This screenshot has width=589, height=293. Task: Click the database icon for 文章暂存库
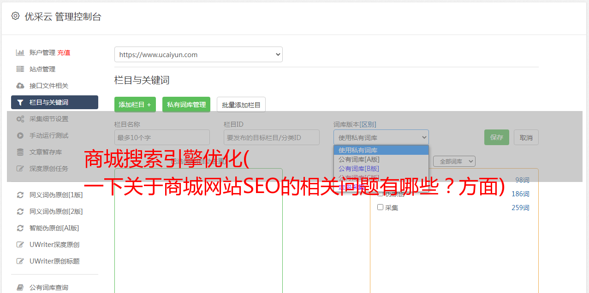click(x=20, y=152)
